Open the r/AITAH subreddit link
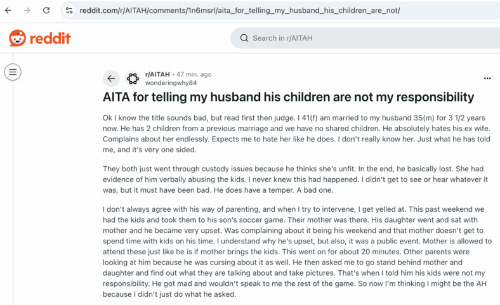The width and height of the screenshot is (500, 305). pos(157,74)
